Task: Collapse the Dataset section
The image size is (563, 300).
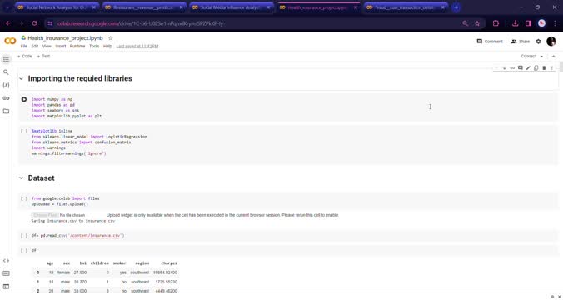Action: pyautogui.click(x=21, y=177)
